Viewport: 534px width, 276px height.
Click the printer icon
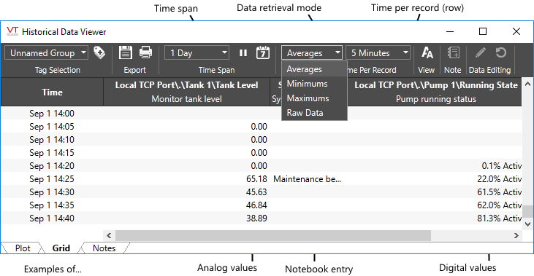146,52
